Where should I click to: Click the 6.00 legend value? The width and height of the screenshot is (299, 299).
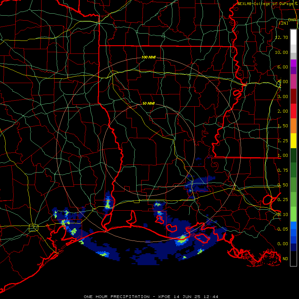point(283,67)
